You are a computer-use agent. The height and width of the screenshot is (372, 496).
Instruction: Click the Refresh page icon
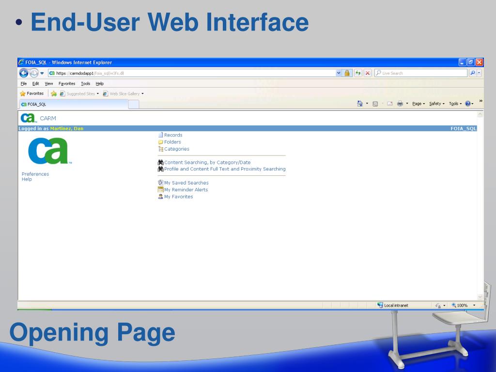[x=358, y=73]
